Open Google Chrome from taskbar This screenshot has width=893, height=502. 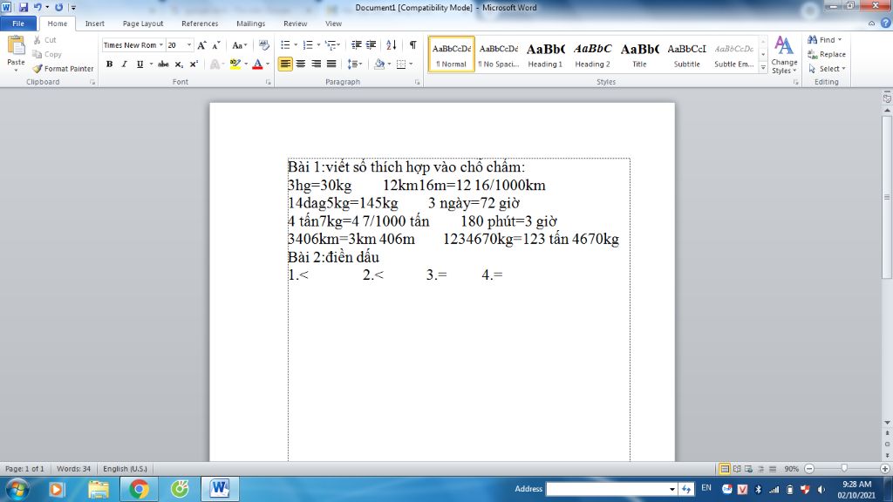[x=139, y=489]
